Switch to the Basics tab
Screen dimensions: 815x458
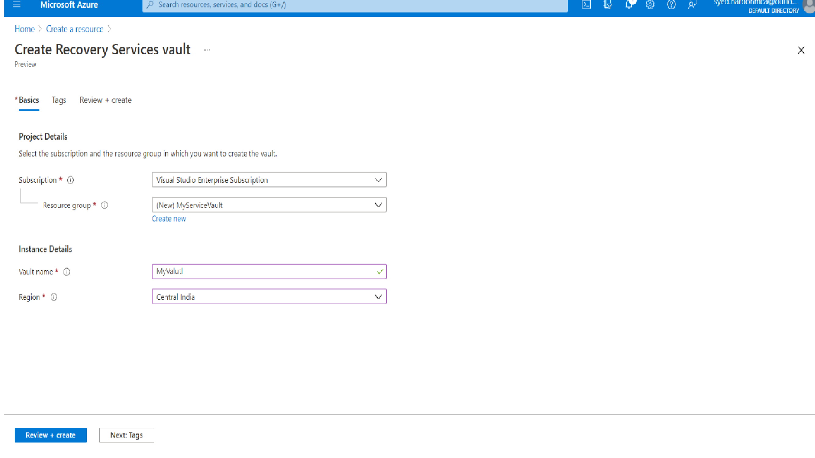click(x=29, y=100)
